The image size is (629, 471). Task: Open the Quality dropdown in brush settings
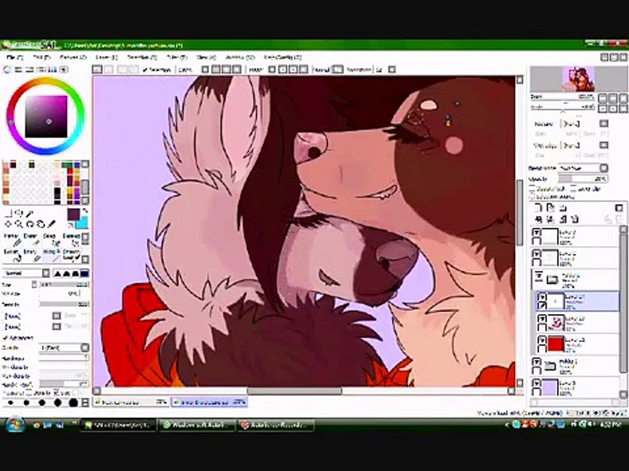64,347
